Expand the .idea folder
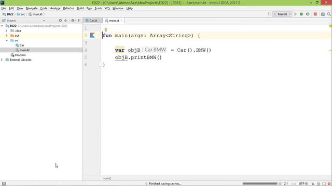This screenshot has width=332, height=186. pos(7,30)
